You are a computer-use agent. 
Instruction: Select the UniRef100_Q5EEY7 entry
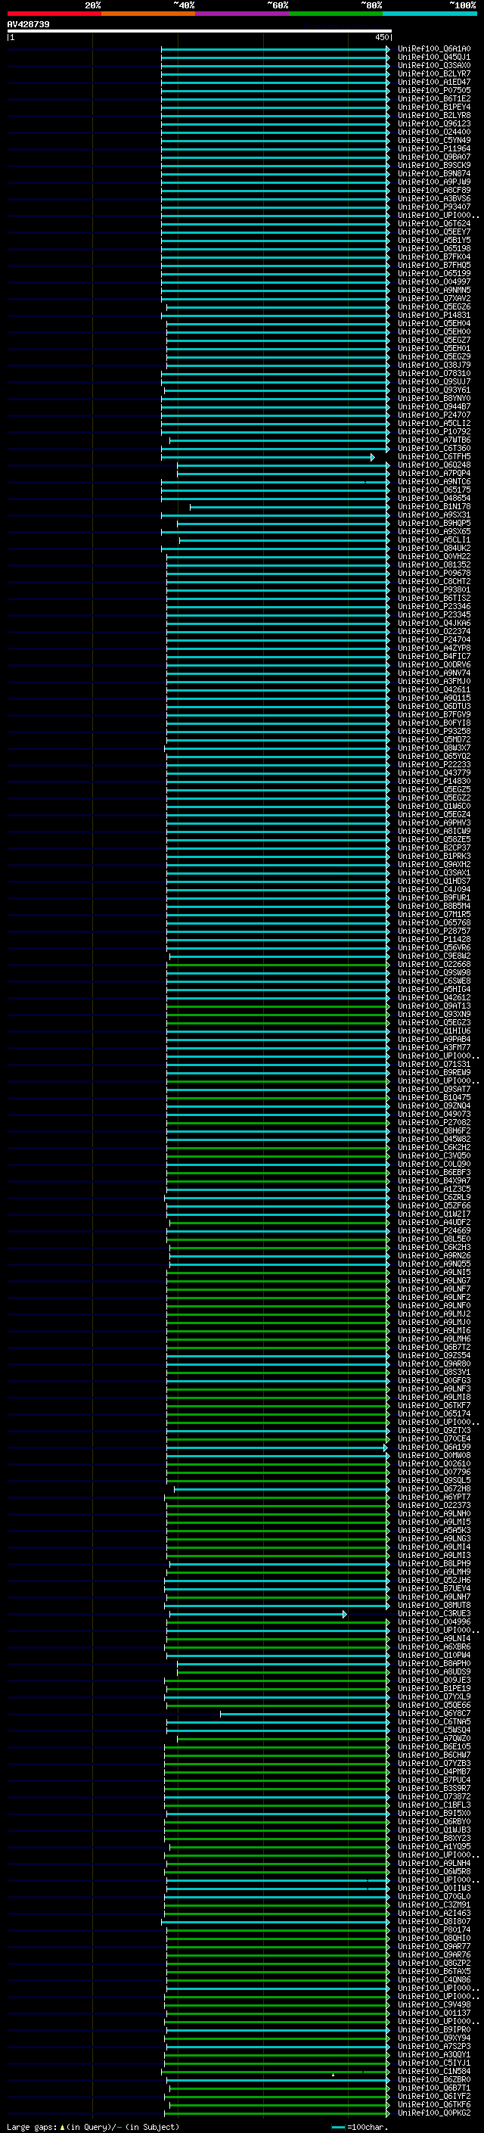pyautogui.click(x=434, y=232)
